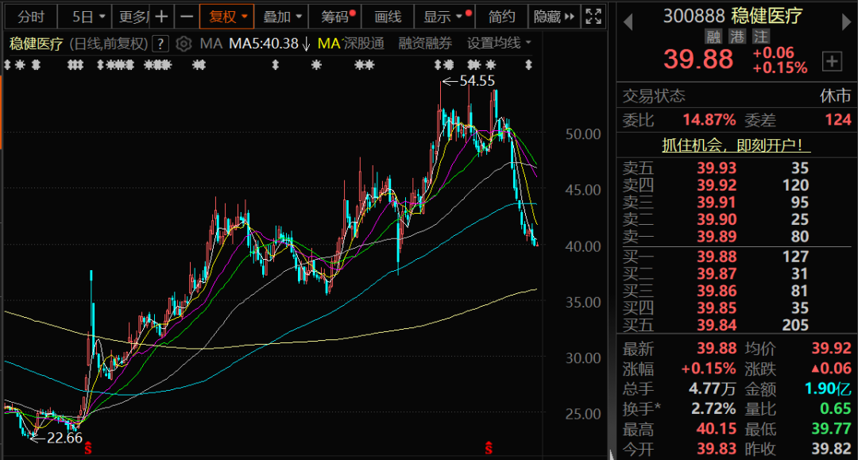
Task: Expand the 5日 period dropdown
Action: (x=87, y=17)
